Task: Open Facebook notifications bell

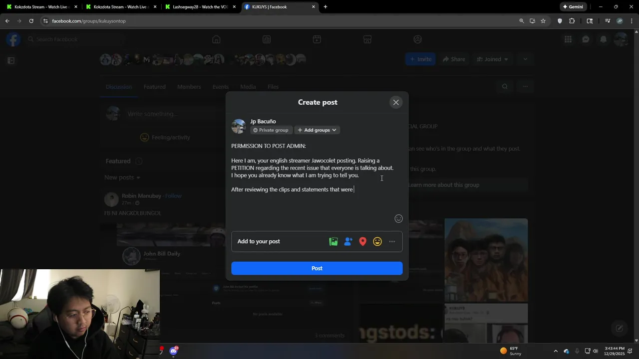Action: 603,39
